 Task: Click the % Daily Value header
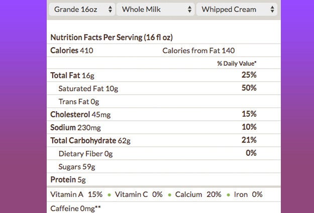tap(237, 64)
